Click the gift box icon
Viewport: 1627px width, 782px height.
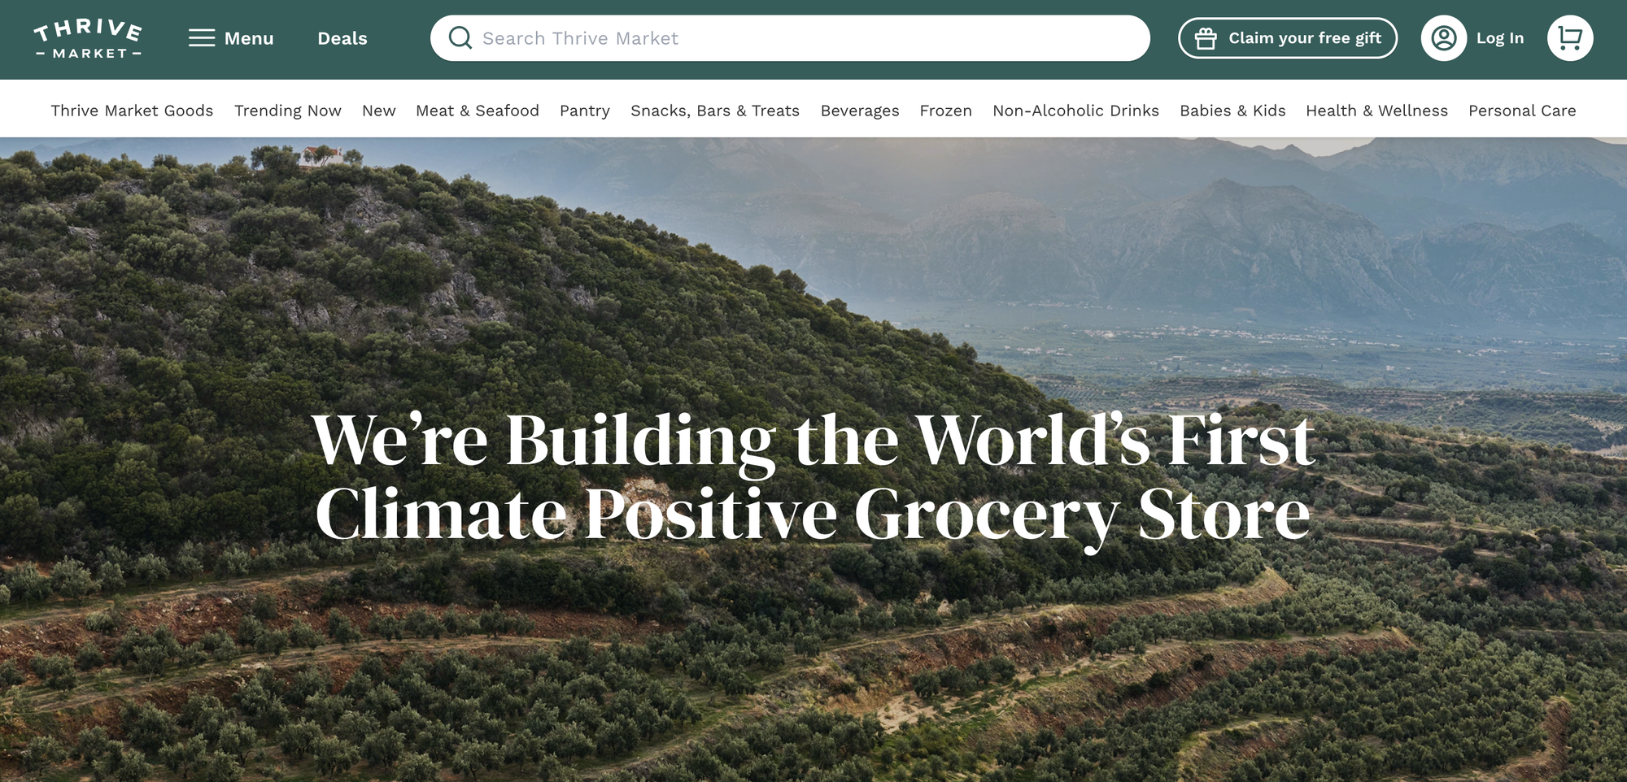point(1206,38)
